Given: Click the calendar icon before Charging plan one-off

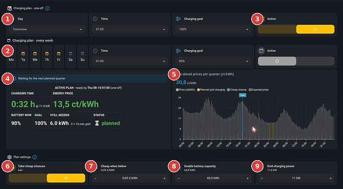Looking at the screenshot, I should [x=9, y=8].
